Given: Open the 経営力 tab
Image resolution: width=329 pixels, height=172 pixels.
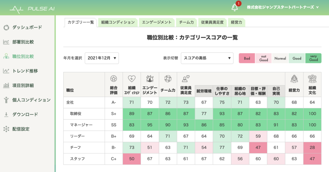Looking at the screenshot, I should (x=236, y=22).
